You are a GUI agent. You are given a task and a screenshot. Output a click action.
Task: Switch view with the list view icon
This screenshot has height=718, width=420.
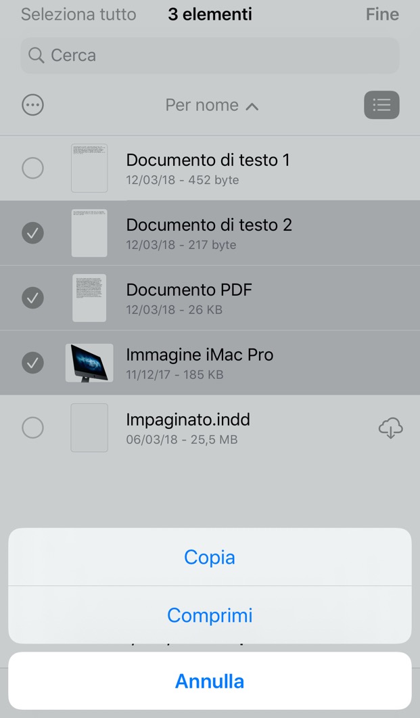(x=381, y=105)
